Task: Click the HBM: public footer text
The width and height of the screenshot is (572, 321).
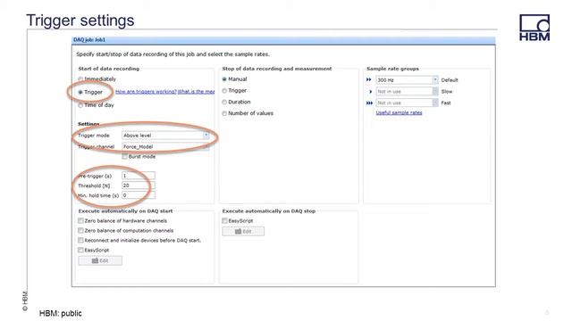Action: coord(61,313)
